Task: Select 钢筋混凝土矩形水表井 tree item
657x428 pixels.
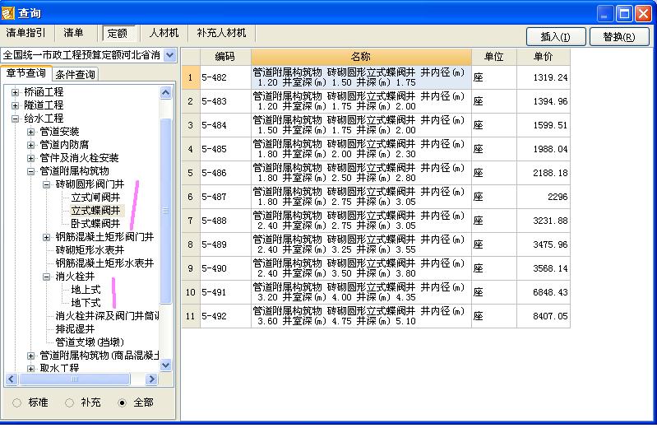Action: (x=104, y=263)
